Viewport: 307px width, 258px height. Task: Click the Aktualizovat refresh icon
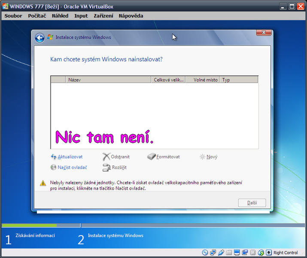click(53, 157)
